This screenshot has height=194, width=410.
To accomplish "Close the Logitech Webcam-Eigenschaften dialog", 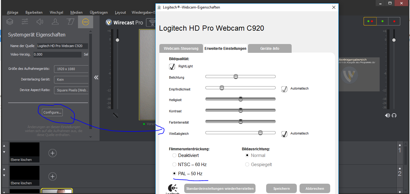I will [334, 7].
